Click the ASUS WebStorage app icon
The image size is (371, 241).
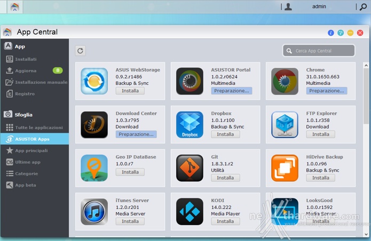click(94, 81)
